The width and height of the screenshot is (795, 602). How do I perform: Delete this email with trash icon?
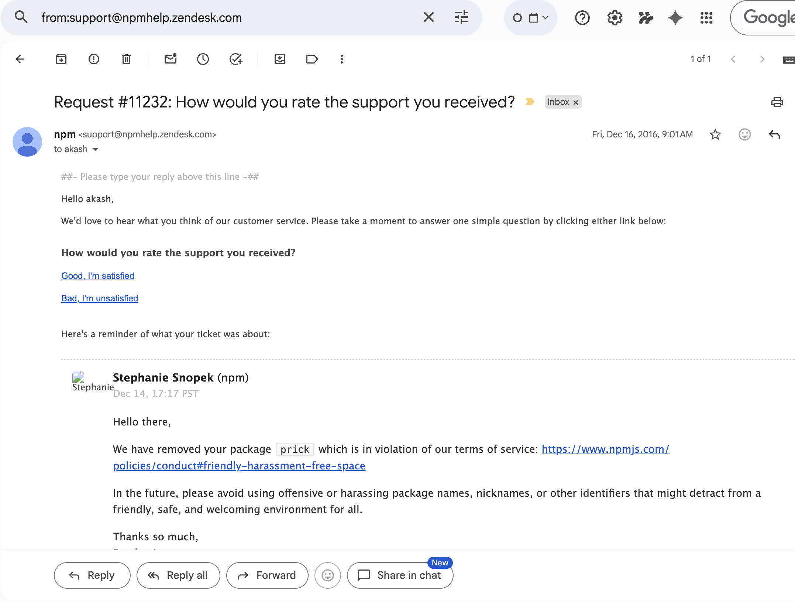(x=126, y=59)
